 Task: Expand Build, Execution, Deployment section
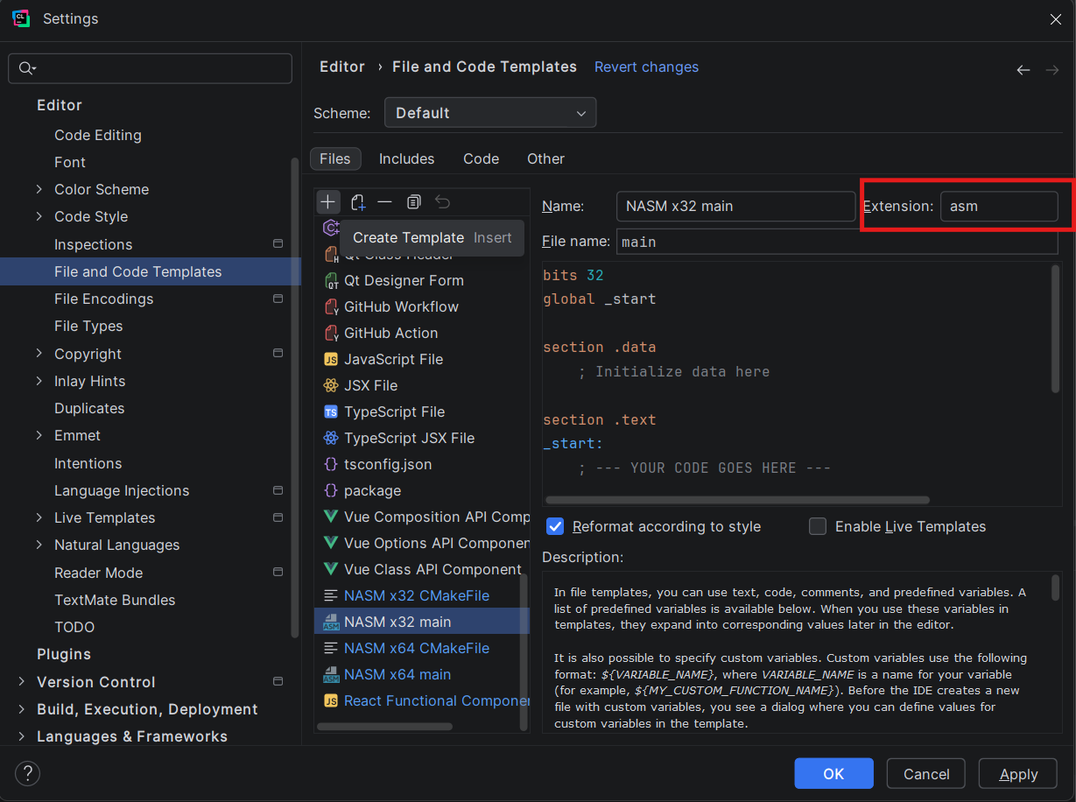[22, 709]
